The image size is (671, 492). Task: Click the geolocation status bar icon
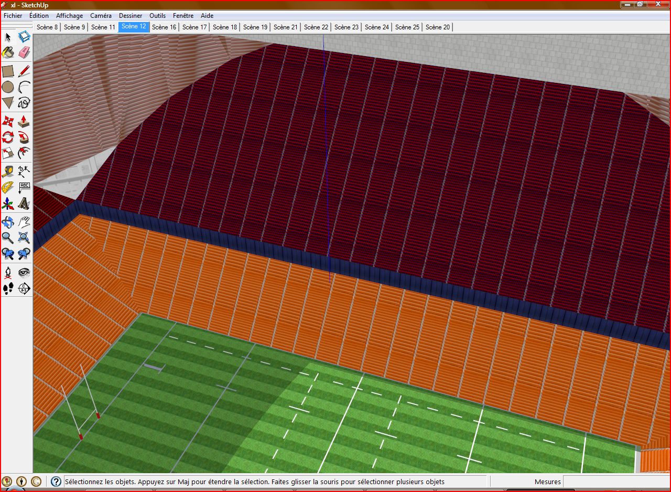[x=7, y=481]
